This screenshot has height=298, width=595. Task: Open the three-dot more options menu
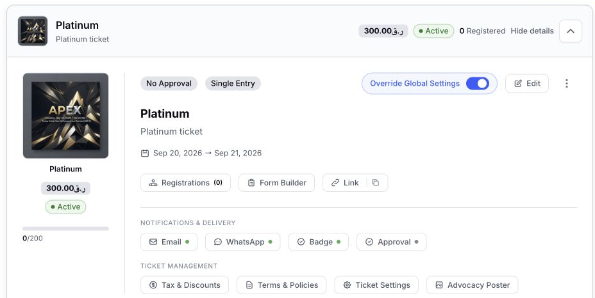coord(567,83)
